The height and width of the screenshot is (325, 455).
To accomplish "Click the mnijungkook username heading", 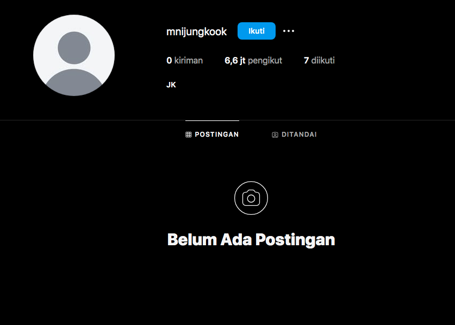I will coord(196,31).
